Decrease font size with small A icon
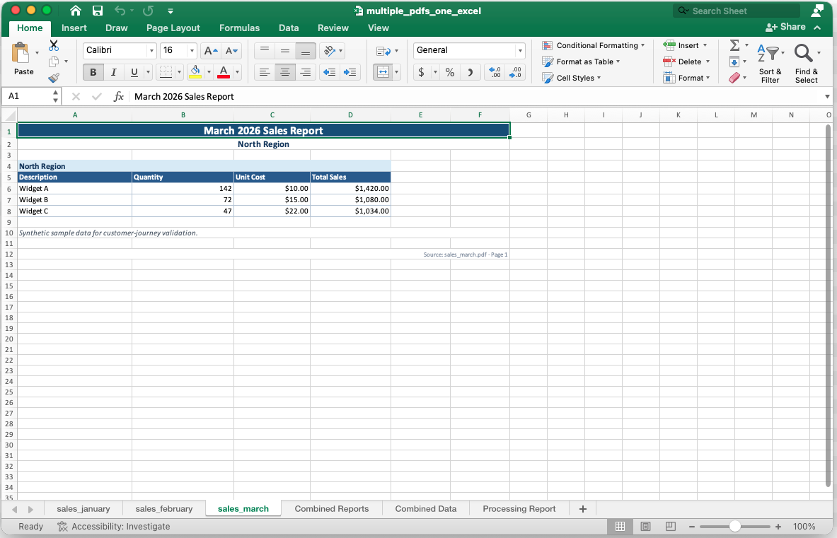837x538 pixels. [x=231, y=51]
